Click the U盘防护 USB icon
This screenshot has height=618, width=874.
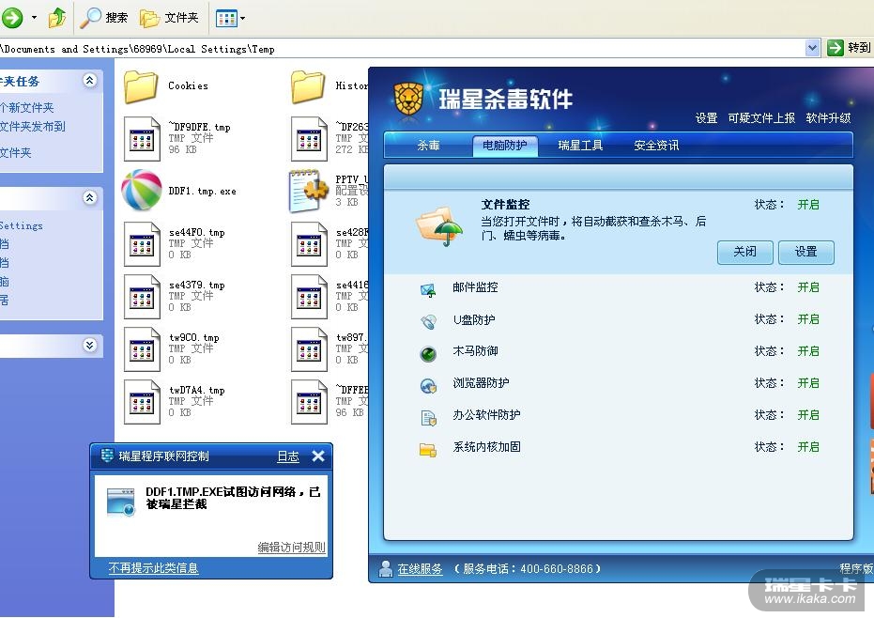point(427,322)
